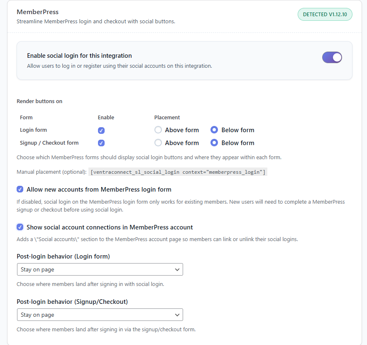Click the ventraconnect shortcode text
The image size is (367, 345).
[178, 172]
